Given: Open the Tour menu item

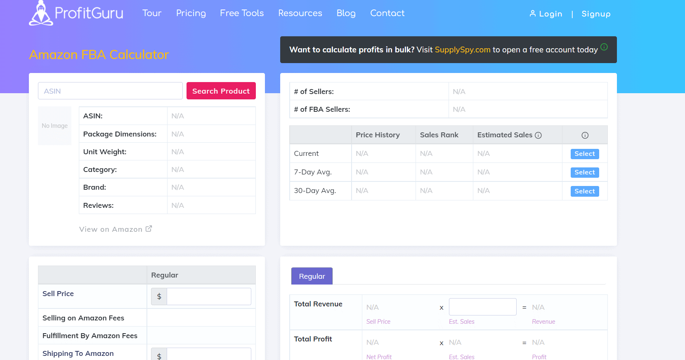Looking at the screenshot, I should (152, 13).
